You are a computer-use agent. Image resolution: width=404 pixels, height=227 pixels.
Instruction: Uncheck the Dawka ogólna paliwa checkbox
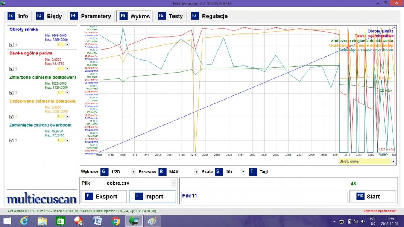(11, 69)
